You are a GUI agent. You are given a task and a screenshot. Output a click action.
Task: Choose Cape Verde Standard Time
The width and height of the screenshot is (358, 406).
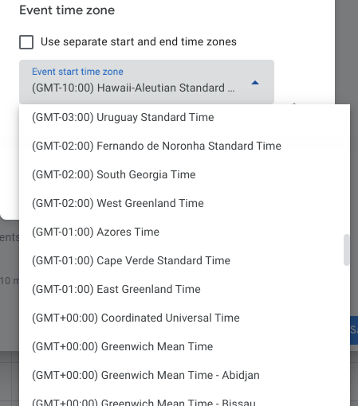click(184, 260)
